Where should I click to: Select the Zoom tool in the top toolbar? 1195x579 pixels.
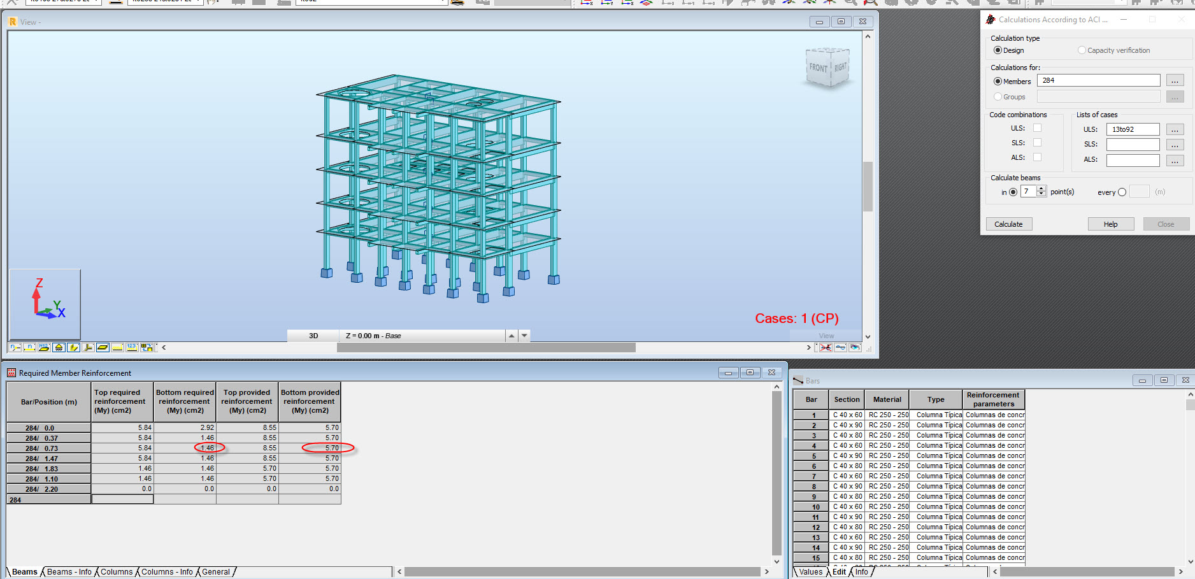[870, 3]
